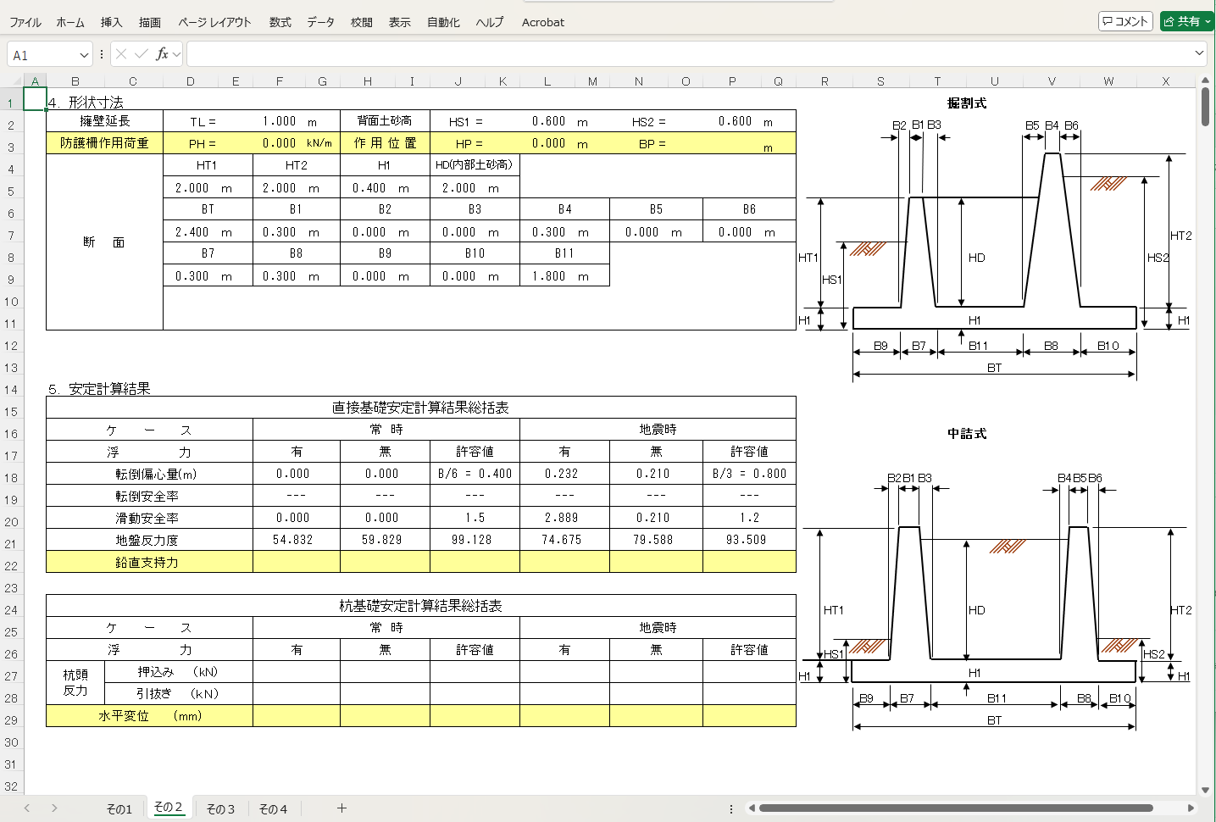This screenshot has height=822, width=1216.
Task: Add a new sheet with plus icon
Action: pos(341,808)
